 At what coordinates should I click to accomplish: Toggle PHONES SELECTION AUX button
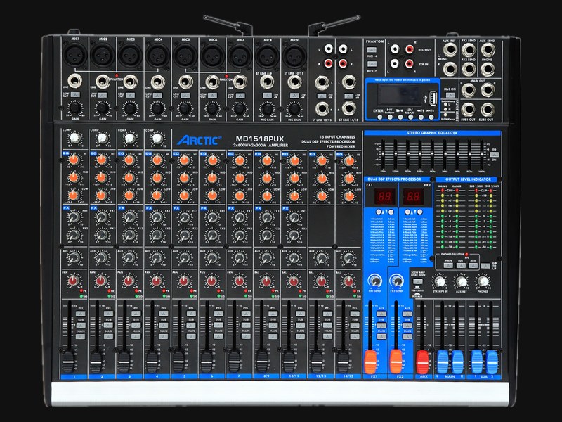point(473,266)
